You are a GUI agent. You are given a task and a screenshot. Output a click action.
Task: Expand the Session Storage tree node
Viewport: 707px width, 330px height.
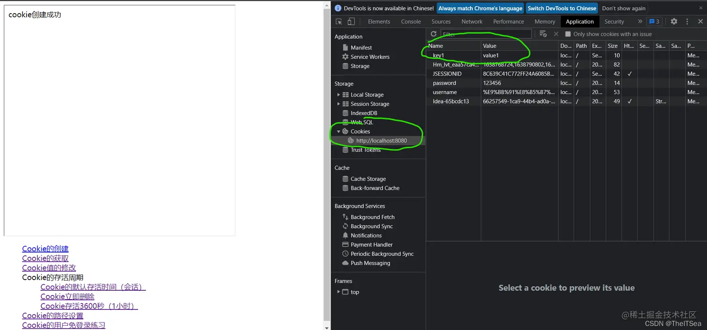[339, 104]
